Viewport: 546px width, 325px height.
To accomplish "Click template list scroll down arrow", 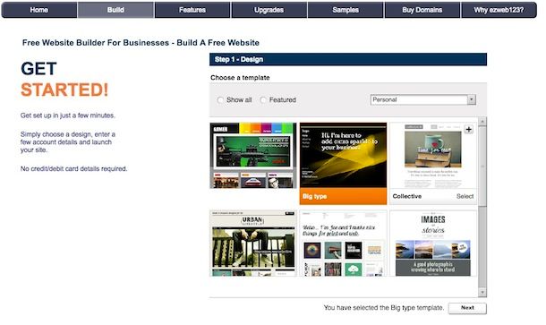I will tap(482, 293).
